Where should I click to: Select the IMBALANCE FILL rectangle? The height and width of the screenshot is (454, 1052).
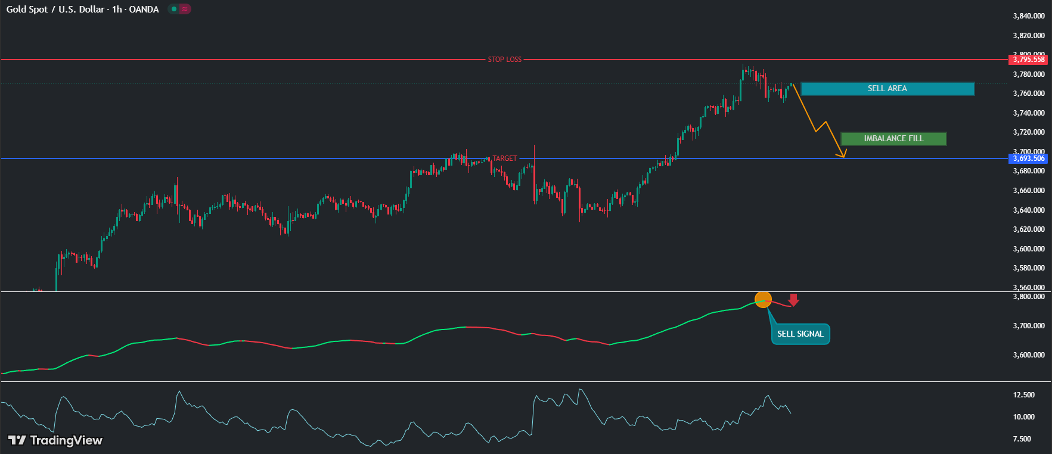tap(893, 139)
